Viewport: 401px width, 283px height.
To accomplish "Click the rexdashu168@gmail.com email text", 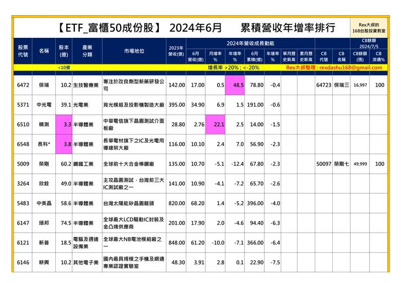I will point(351,68).
